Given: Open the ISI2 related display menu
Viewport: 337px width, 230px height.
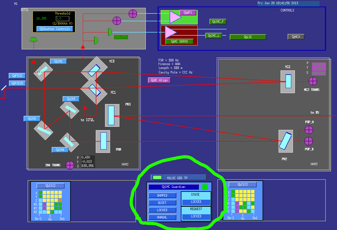Looking at the screenshot, I should (51, 186).
